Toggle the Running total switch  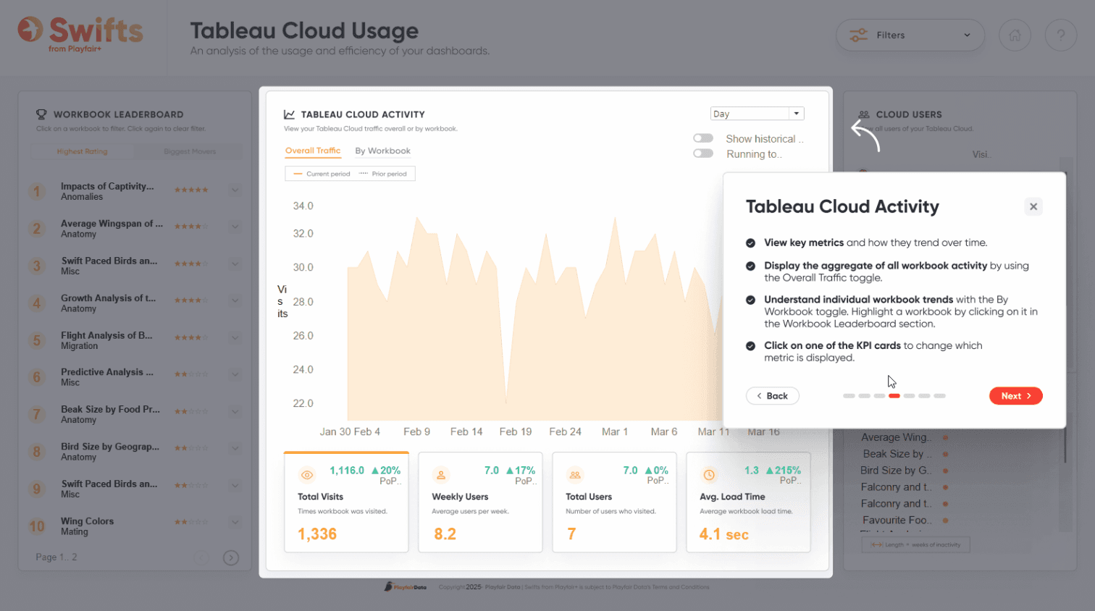703,153
